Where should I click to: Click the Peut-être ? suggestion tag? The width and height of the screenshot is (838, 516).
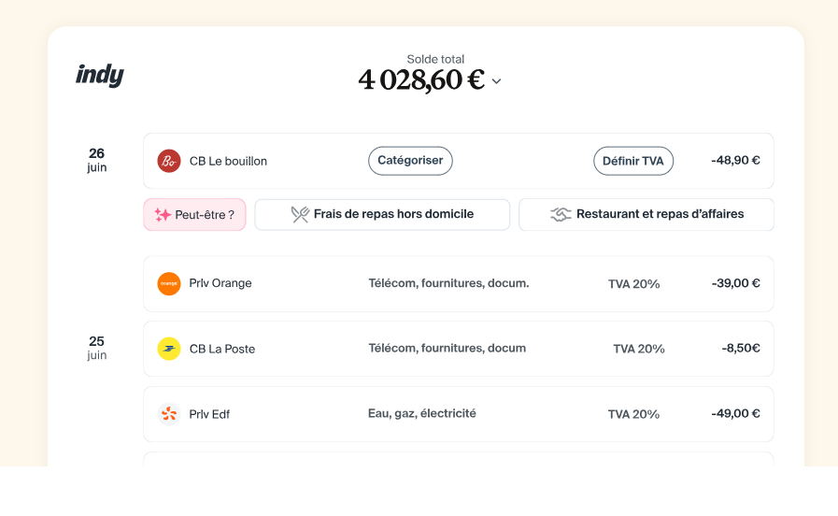tap(194, 215)
